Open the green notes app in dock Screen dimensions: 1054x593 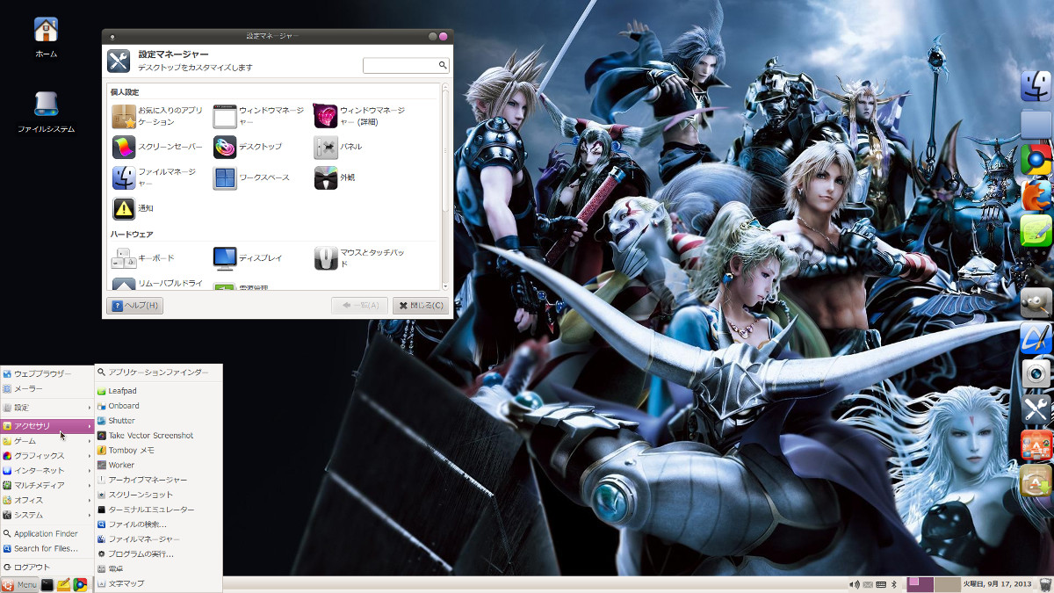point(1036,231)
